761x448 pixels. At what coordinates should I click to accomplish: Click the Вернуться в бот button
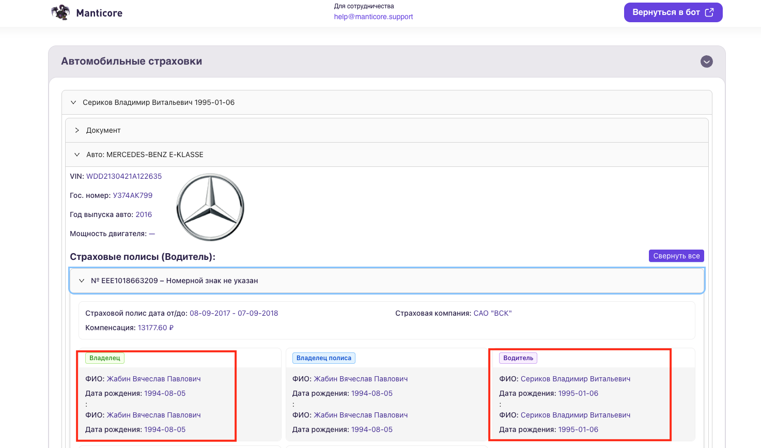[673, 12]
